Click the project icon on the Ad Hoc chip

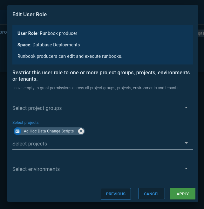pyautogui.click(x=17, y=131)
